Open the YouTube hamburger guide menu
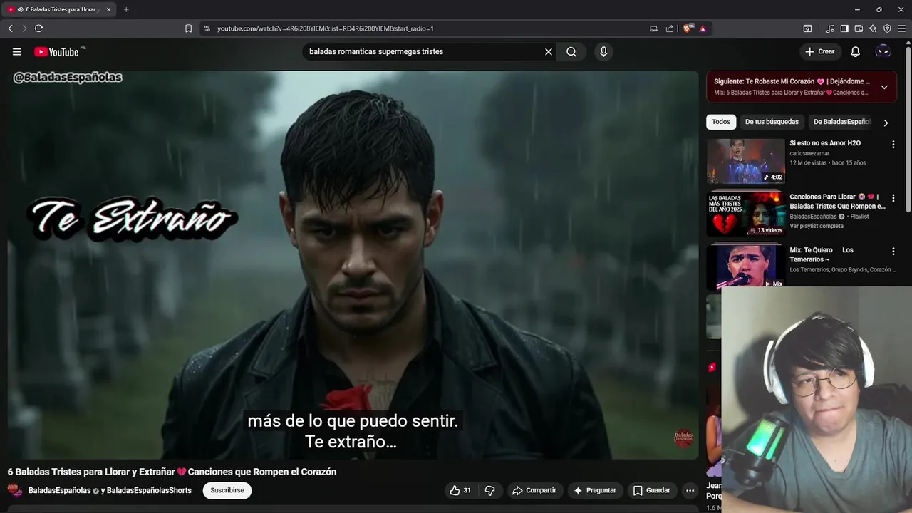The image size is (912, 513). click(17, 51)
